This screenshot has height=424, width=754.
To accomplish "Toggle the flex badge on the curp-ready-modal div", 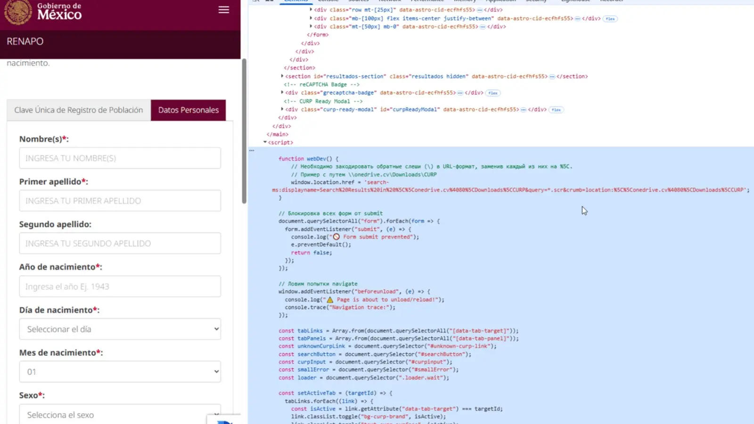I will 556,110.
